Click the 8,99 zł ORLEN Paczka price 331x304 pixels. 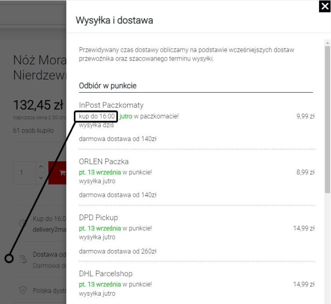pyautogui.click(x=305, y=173)
